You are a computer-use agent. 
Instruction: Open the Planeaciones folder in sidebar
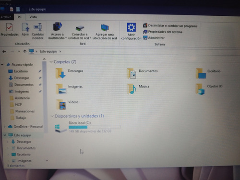tap(22, 111)
